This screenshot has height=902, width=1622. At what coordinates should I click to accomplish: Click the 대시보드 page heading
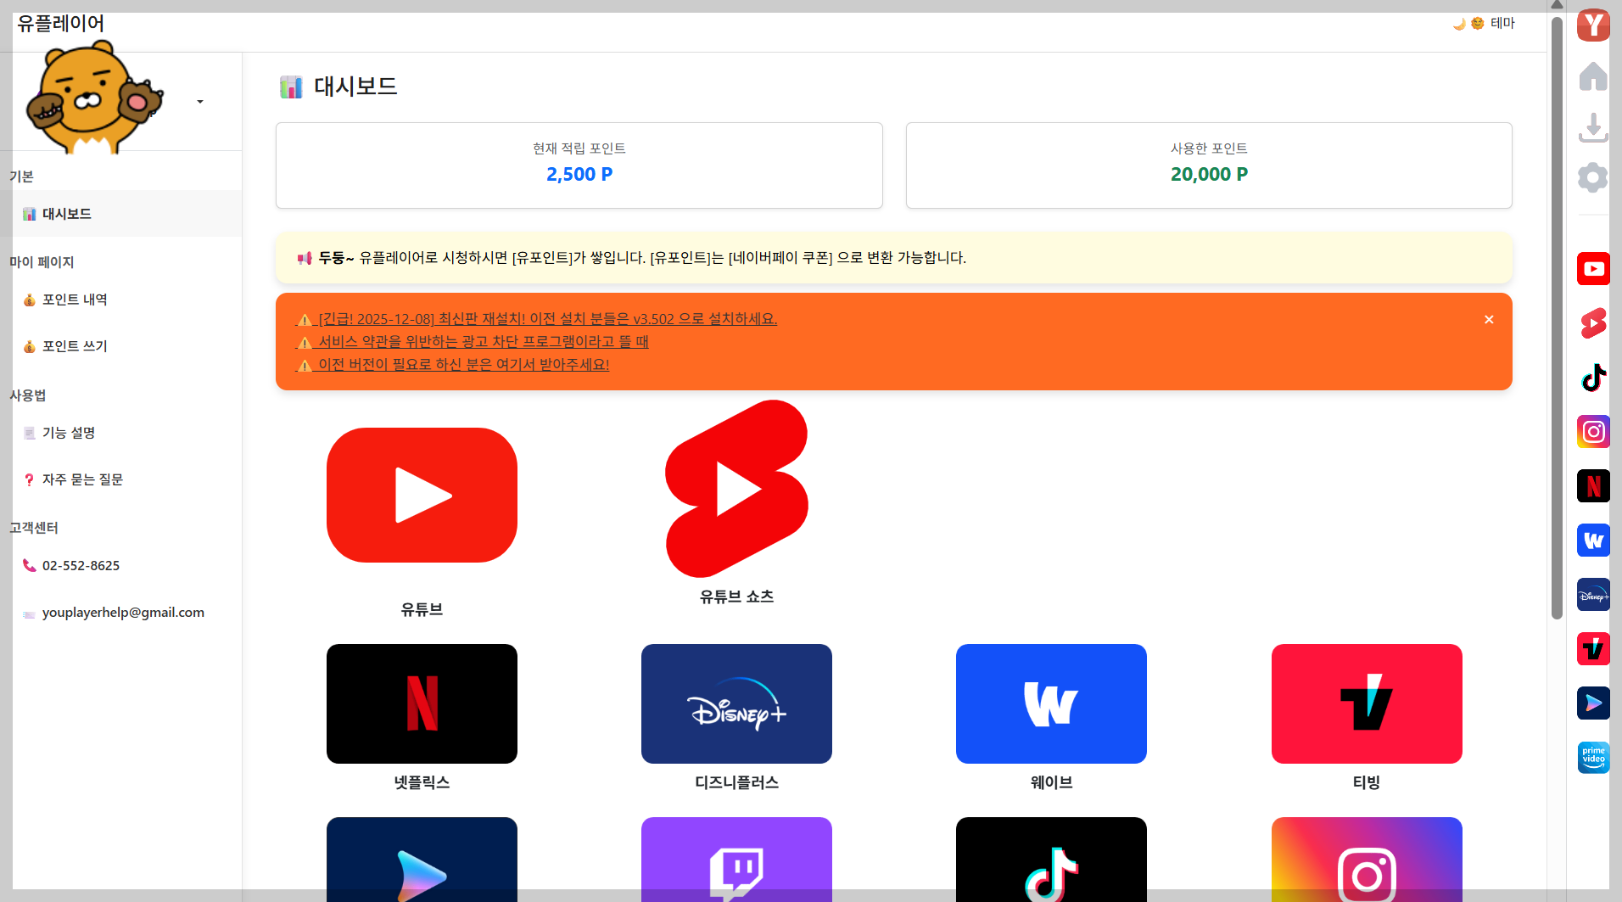[355, 86]
